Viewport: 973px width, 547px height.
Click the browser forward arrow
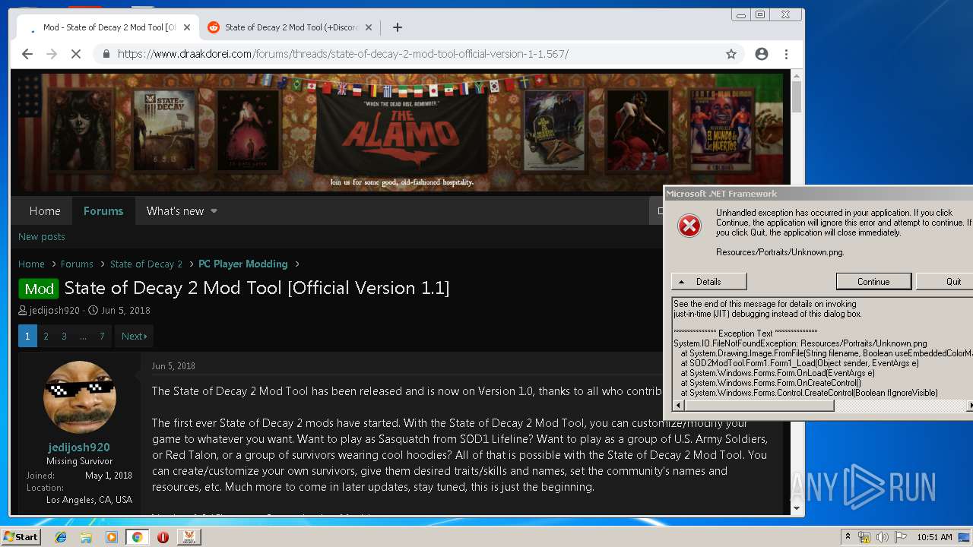(52, 54)
